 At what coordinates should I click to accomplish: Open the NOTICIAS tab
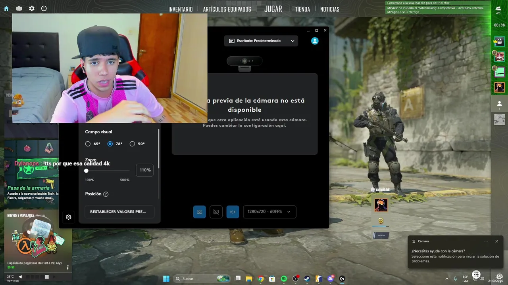click(330, 9)
